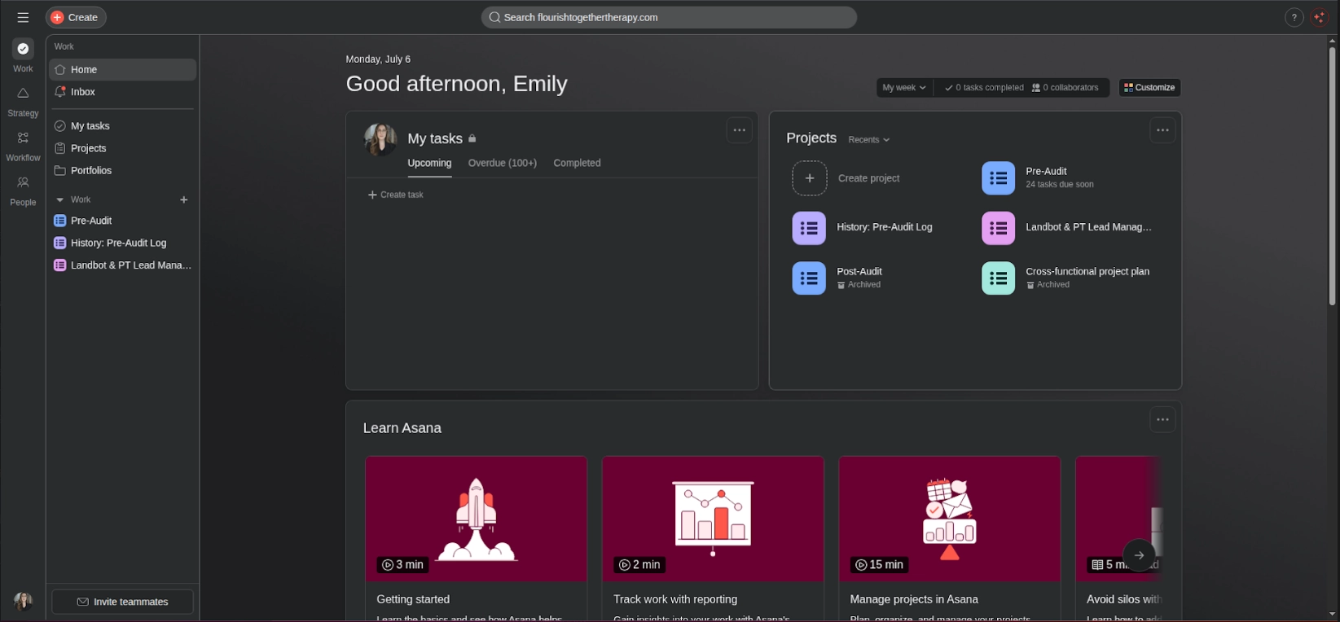
Task: Click next arrow in Learn Asana carousel
Action: point(1139,555)
